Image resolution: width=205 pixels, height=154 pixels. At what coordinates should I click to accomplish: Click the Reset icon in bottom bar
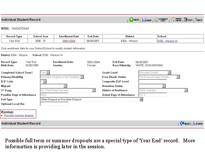point(182,123)
